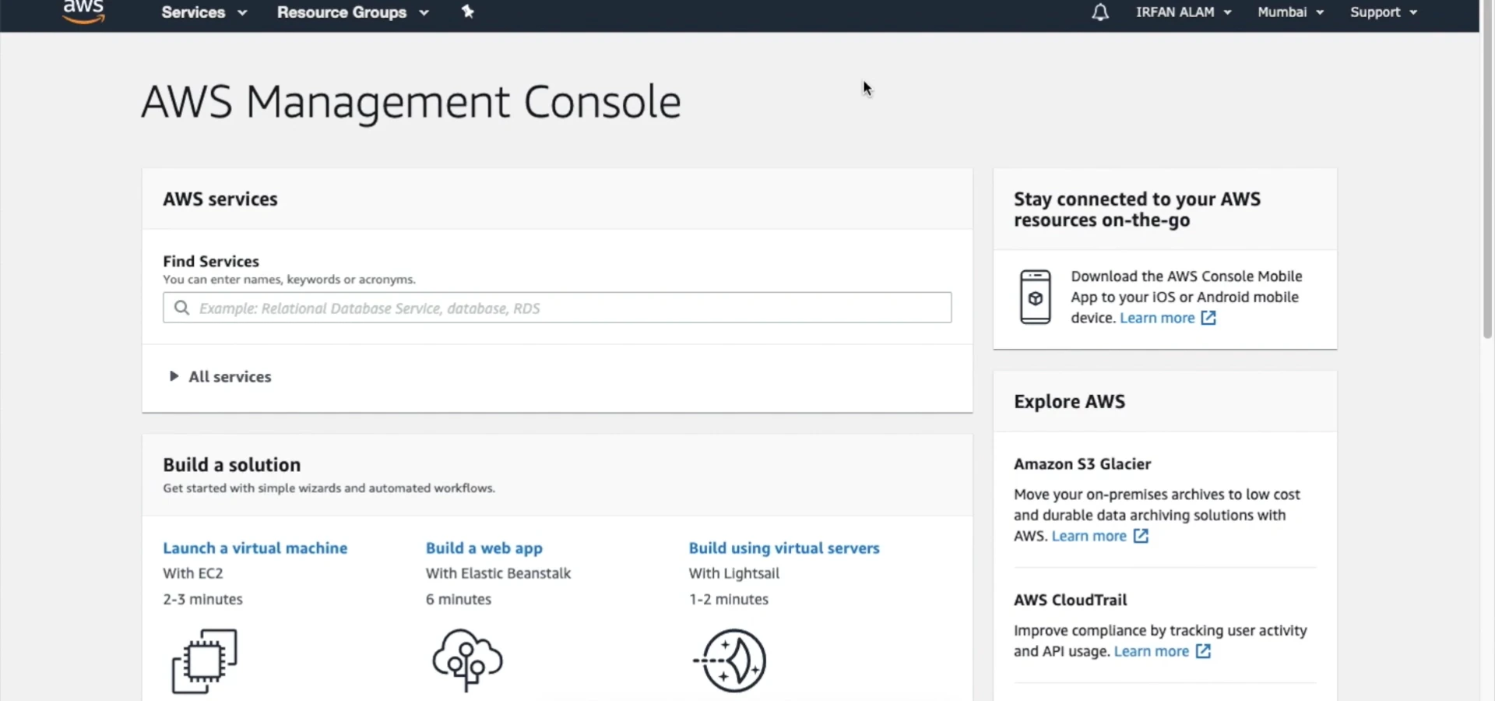1495x701 pixels.
Task: Click the '1-2 minutes' text
Action: pyautogui.click(x=729, y=599)
